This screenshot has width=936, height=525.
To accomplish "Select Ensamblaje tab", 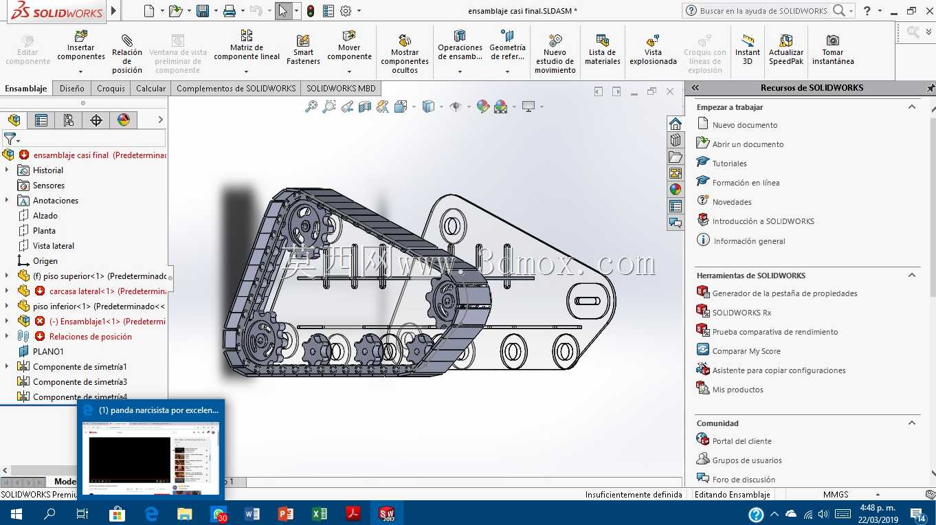I will click(26, 88).
